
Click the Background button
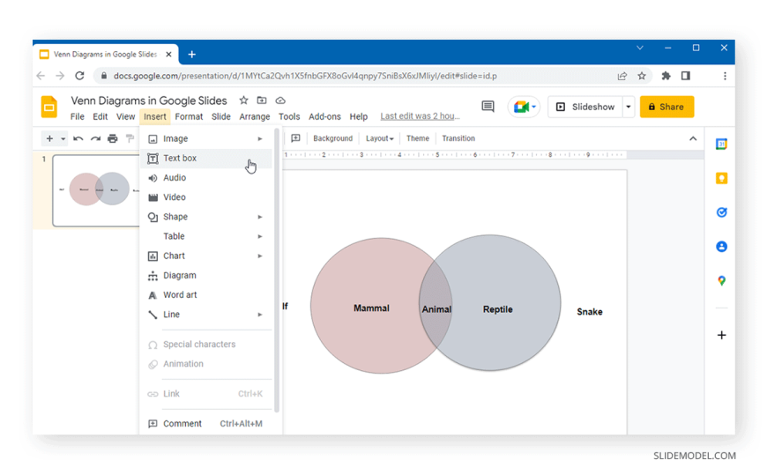(x=332, y=138)
